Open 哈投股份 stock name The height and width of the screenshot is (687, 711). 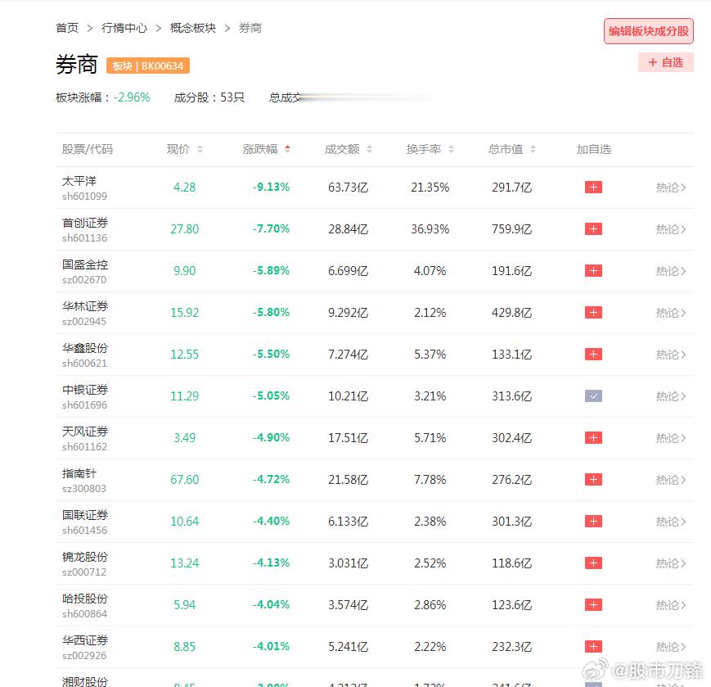[85, 598]
